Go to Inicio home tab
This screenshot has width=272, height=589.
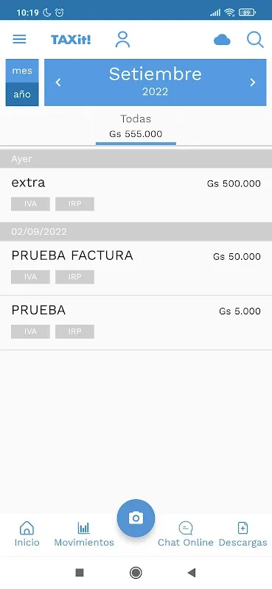[x=27, y=534]
